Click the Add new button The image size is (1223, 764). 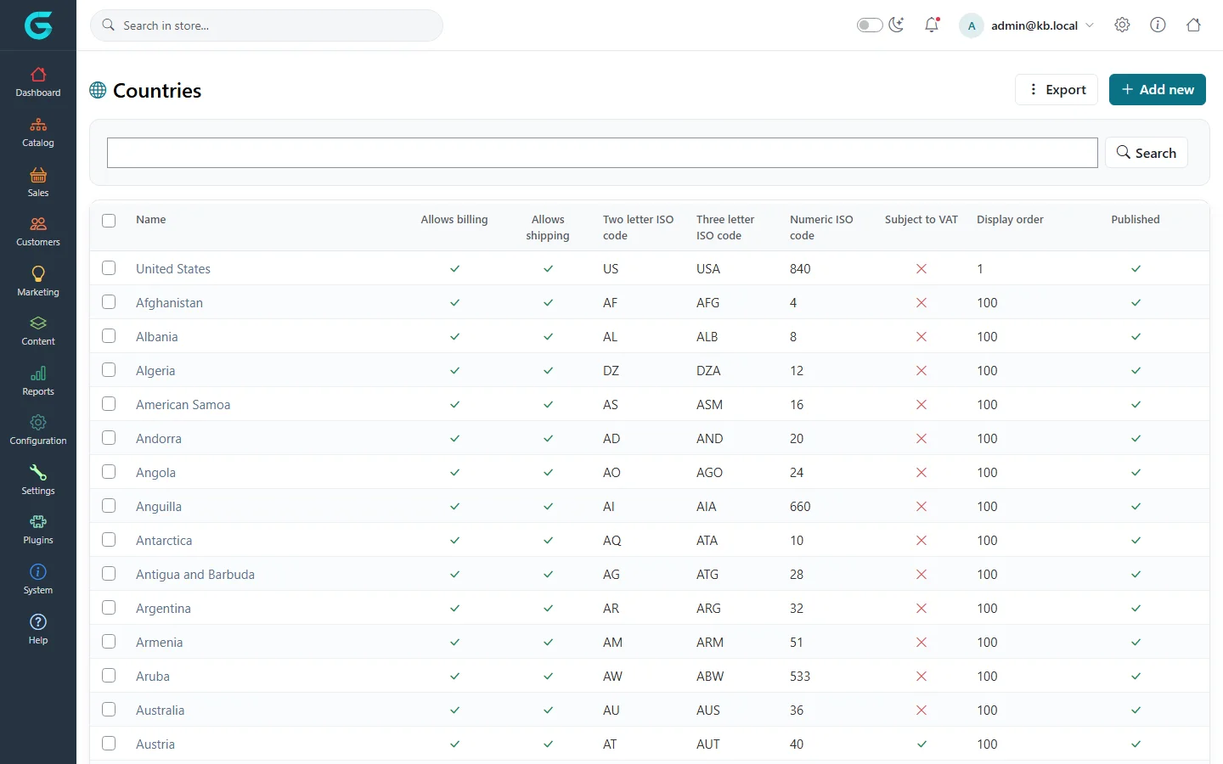coord(1157,89)
